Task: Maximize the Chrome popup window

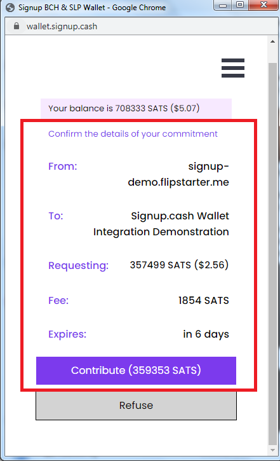Action: (x=240, y=5)
